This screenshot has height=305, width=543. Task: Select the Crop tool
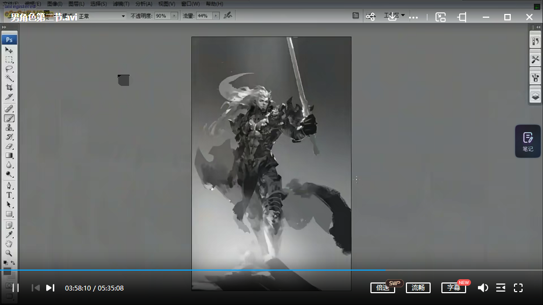(9, 88)
